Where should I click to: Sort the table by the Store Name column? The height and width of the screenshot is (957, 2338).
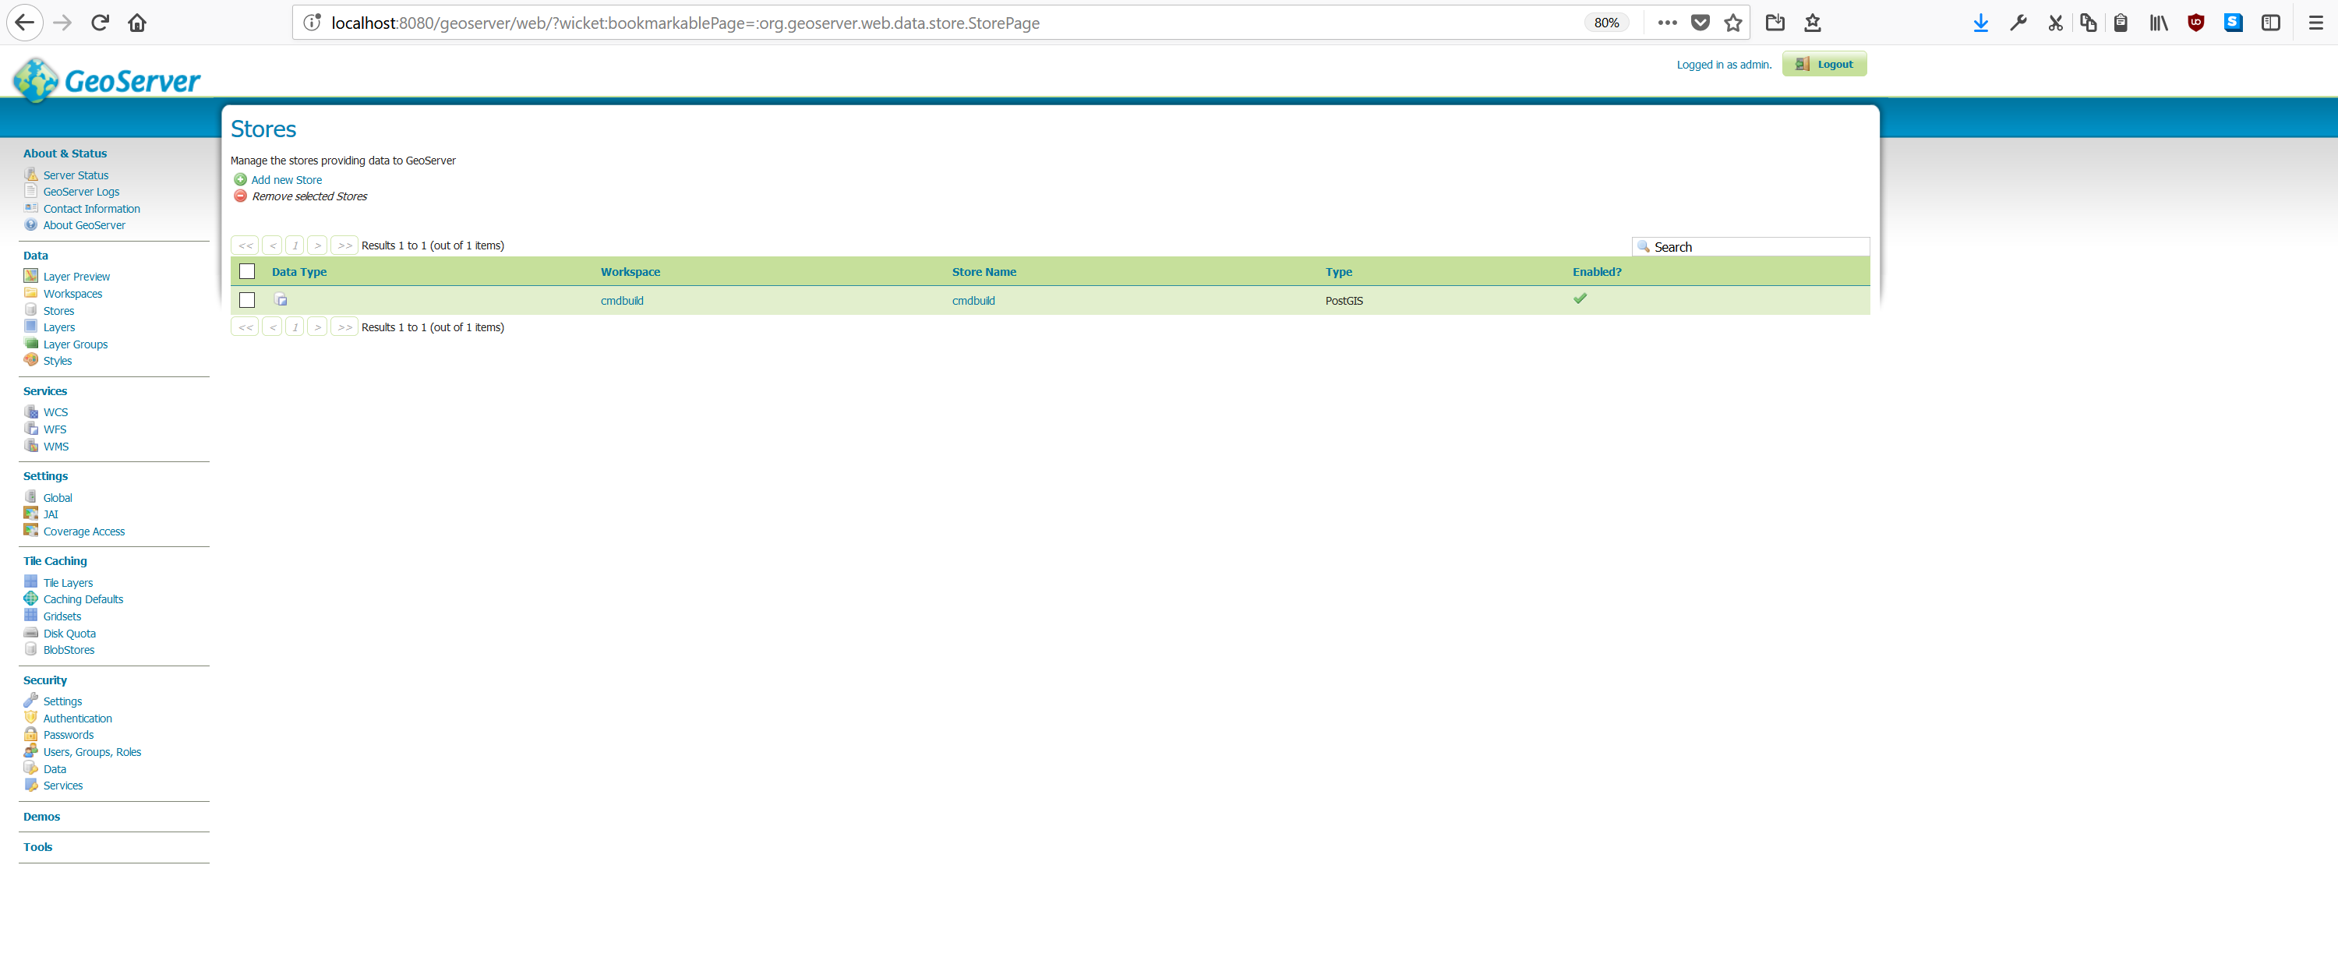[984, 273]
